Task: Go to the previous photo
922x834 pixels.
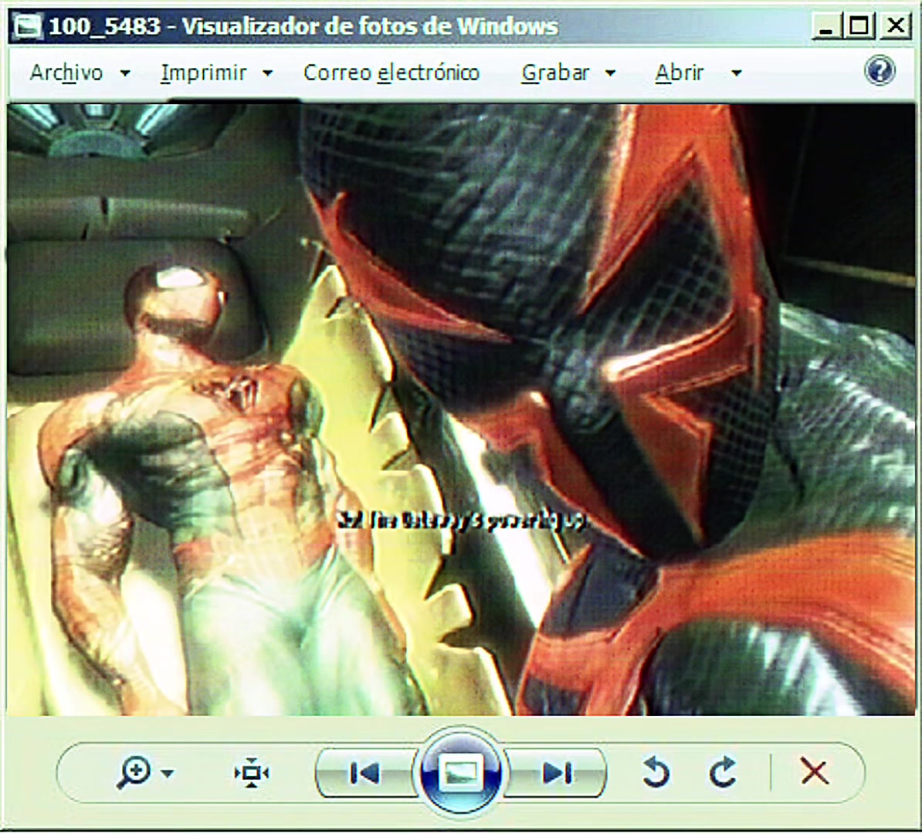Action: pyautogui.click(x=365, y=773)
